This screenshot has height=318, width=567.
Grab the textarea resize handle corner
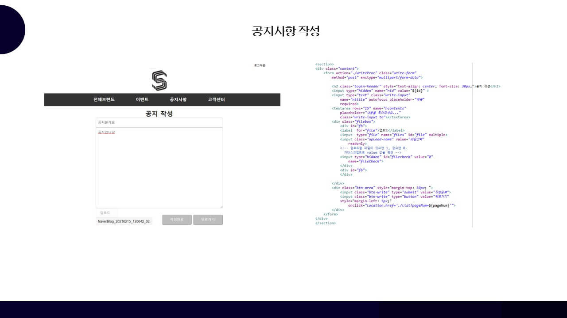click(221, 206)
